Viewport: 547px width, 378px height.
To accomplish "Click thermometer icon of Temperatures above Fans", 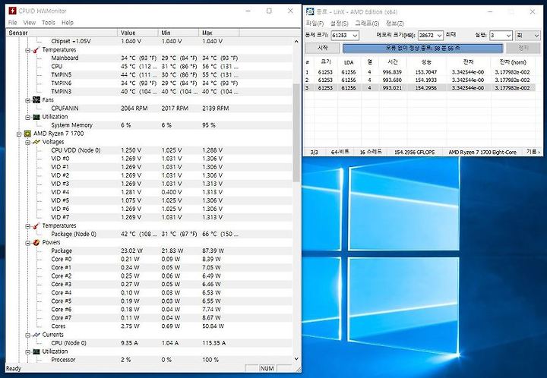I will 36,50.
